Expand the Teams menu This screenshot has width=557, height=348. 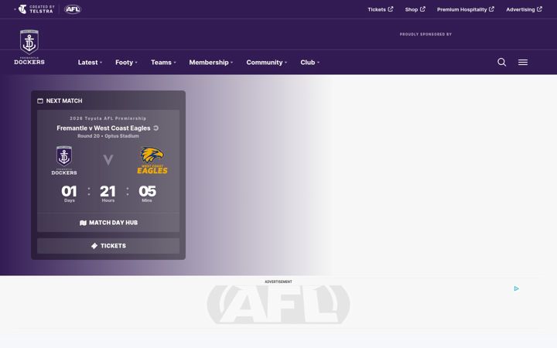(x=163, y=62)
